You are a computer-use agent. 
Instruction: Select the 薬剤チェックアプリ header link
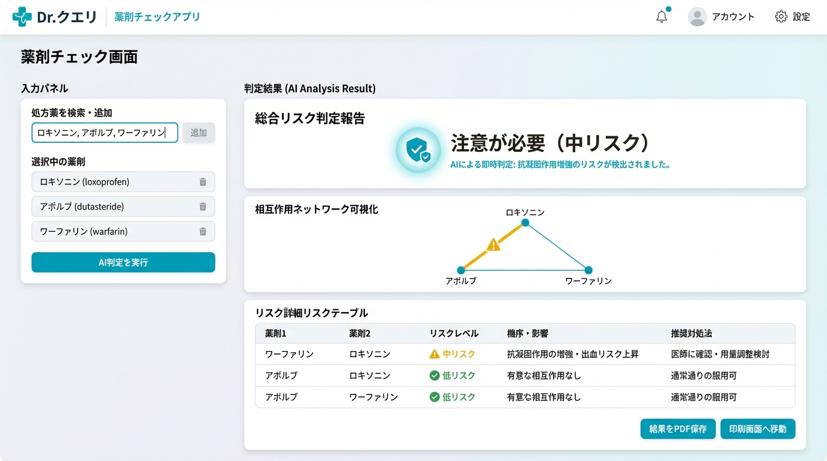point(156,17)
